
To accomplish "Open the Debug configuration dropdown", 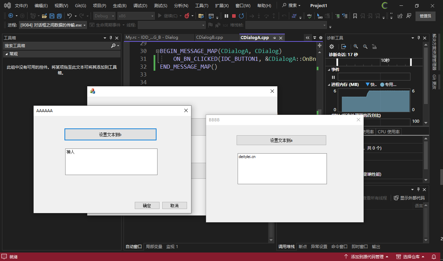I will coord(105,16).
